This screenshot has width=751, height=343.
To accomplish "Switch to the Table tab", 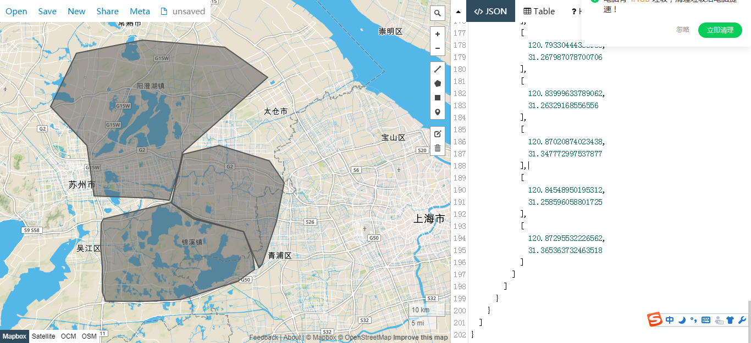I will coord(538,10).
